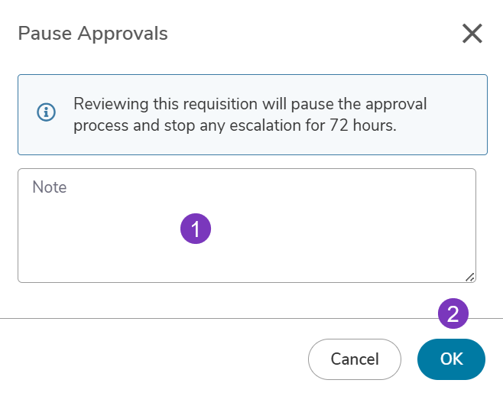503x393 pixels.
Task: Click right edge of the Note field
Action: (473, 226)
